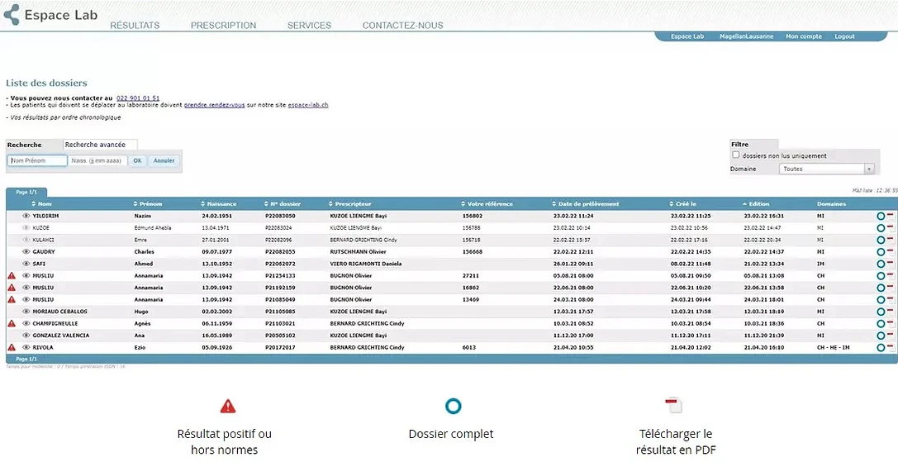Click the red warning triangle for RIVOLA

(x=12, y=347)
